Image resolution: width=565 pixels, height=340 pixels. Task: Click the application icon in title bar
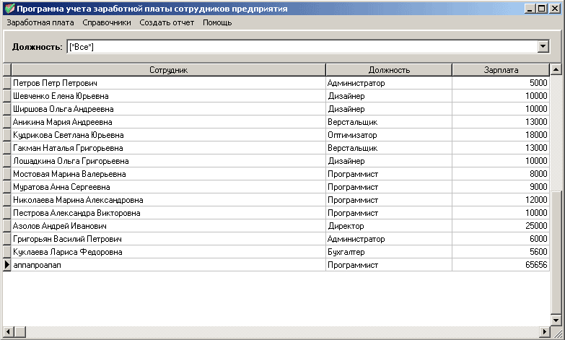9,8
